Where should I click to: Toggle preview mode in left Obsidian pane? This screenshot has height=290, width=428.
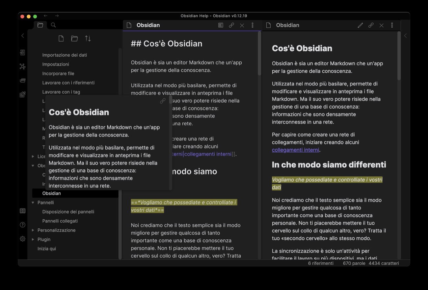[x=221, y=25]
